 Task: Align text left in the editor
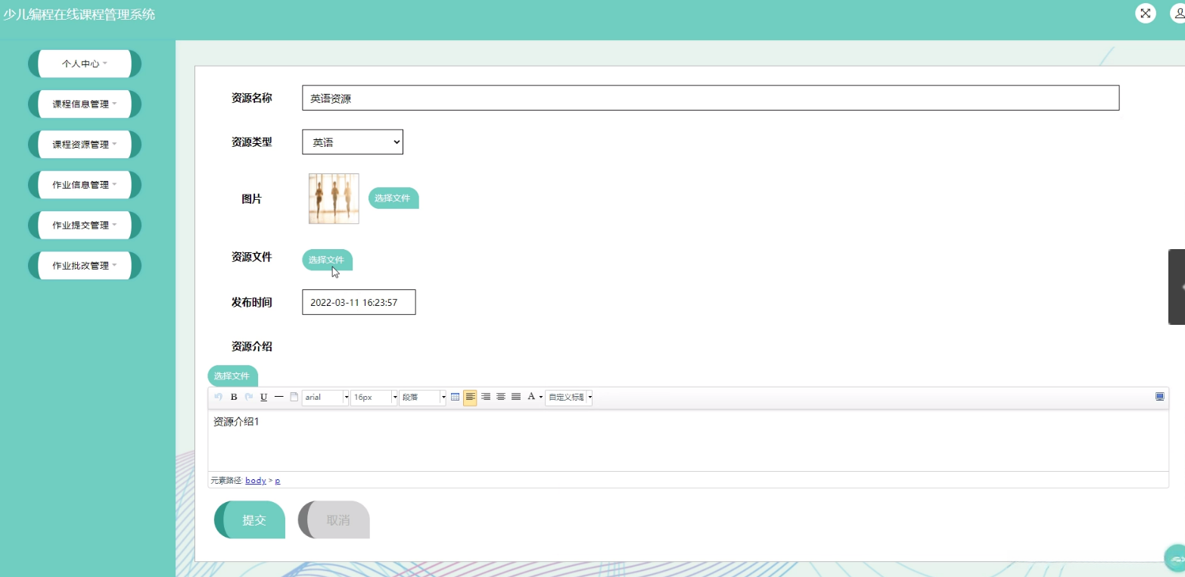tap(470, 397)
